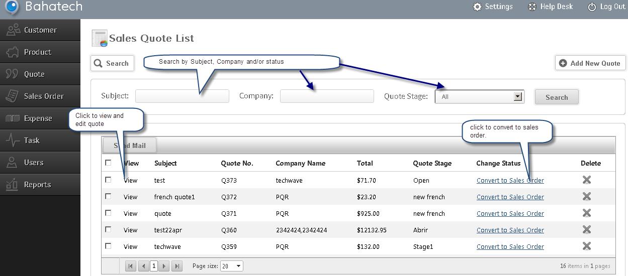Jump to the first page of results

coord(130,266)
